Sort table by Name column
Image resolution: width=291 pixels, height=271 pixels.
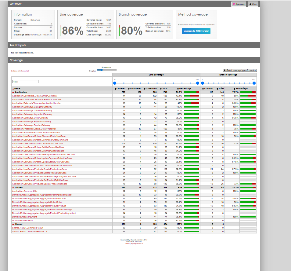click(x=17, y=88)
